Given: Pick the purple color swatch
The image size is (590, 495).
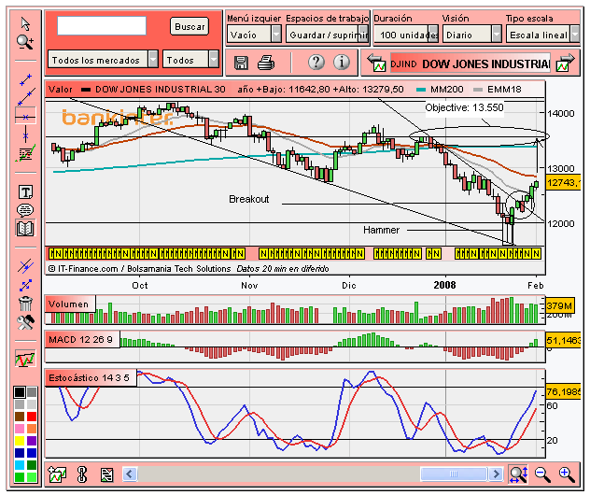Looking at the screenshot, I should pyautogui.click(x=32, y=441).
